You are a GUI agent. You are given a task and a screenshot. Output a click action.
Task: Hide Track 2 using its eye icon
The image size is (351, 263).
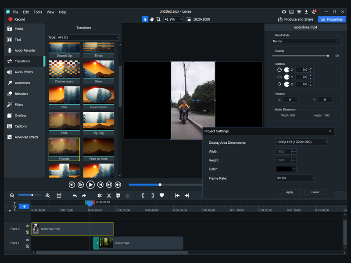[28, 226]
